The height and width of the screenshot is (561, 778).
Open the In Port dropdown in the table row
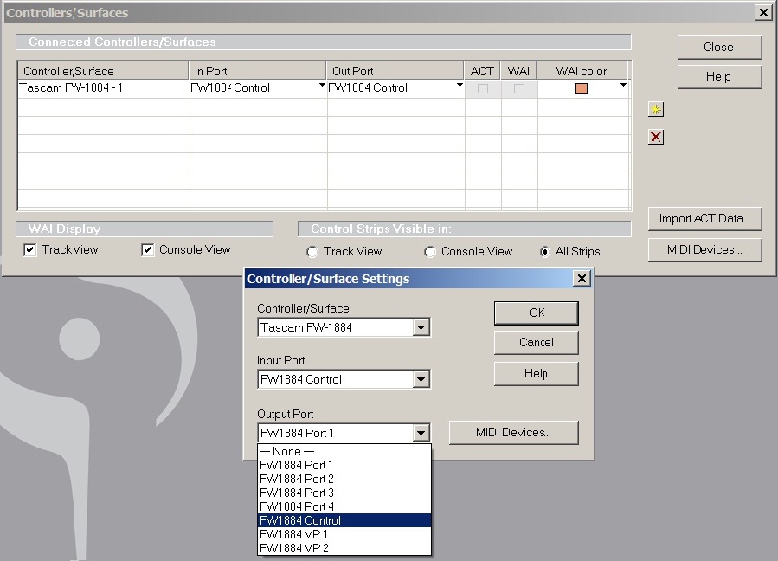pos(322,86)
